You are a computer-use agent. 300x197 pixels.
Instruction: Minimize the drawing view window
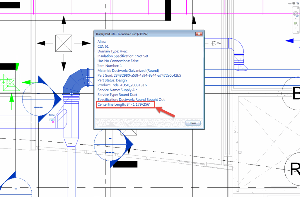point(289,3)
